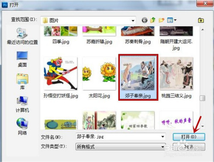The height and width of the screenshot is (162, 214).
Task: Open Network (网络) location
Action: tap(22, 127)
